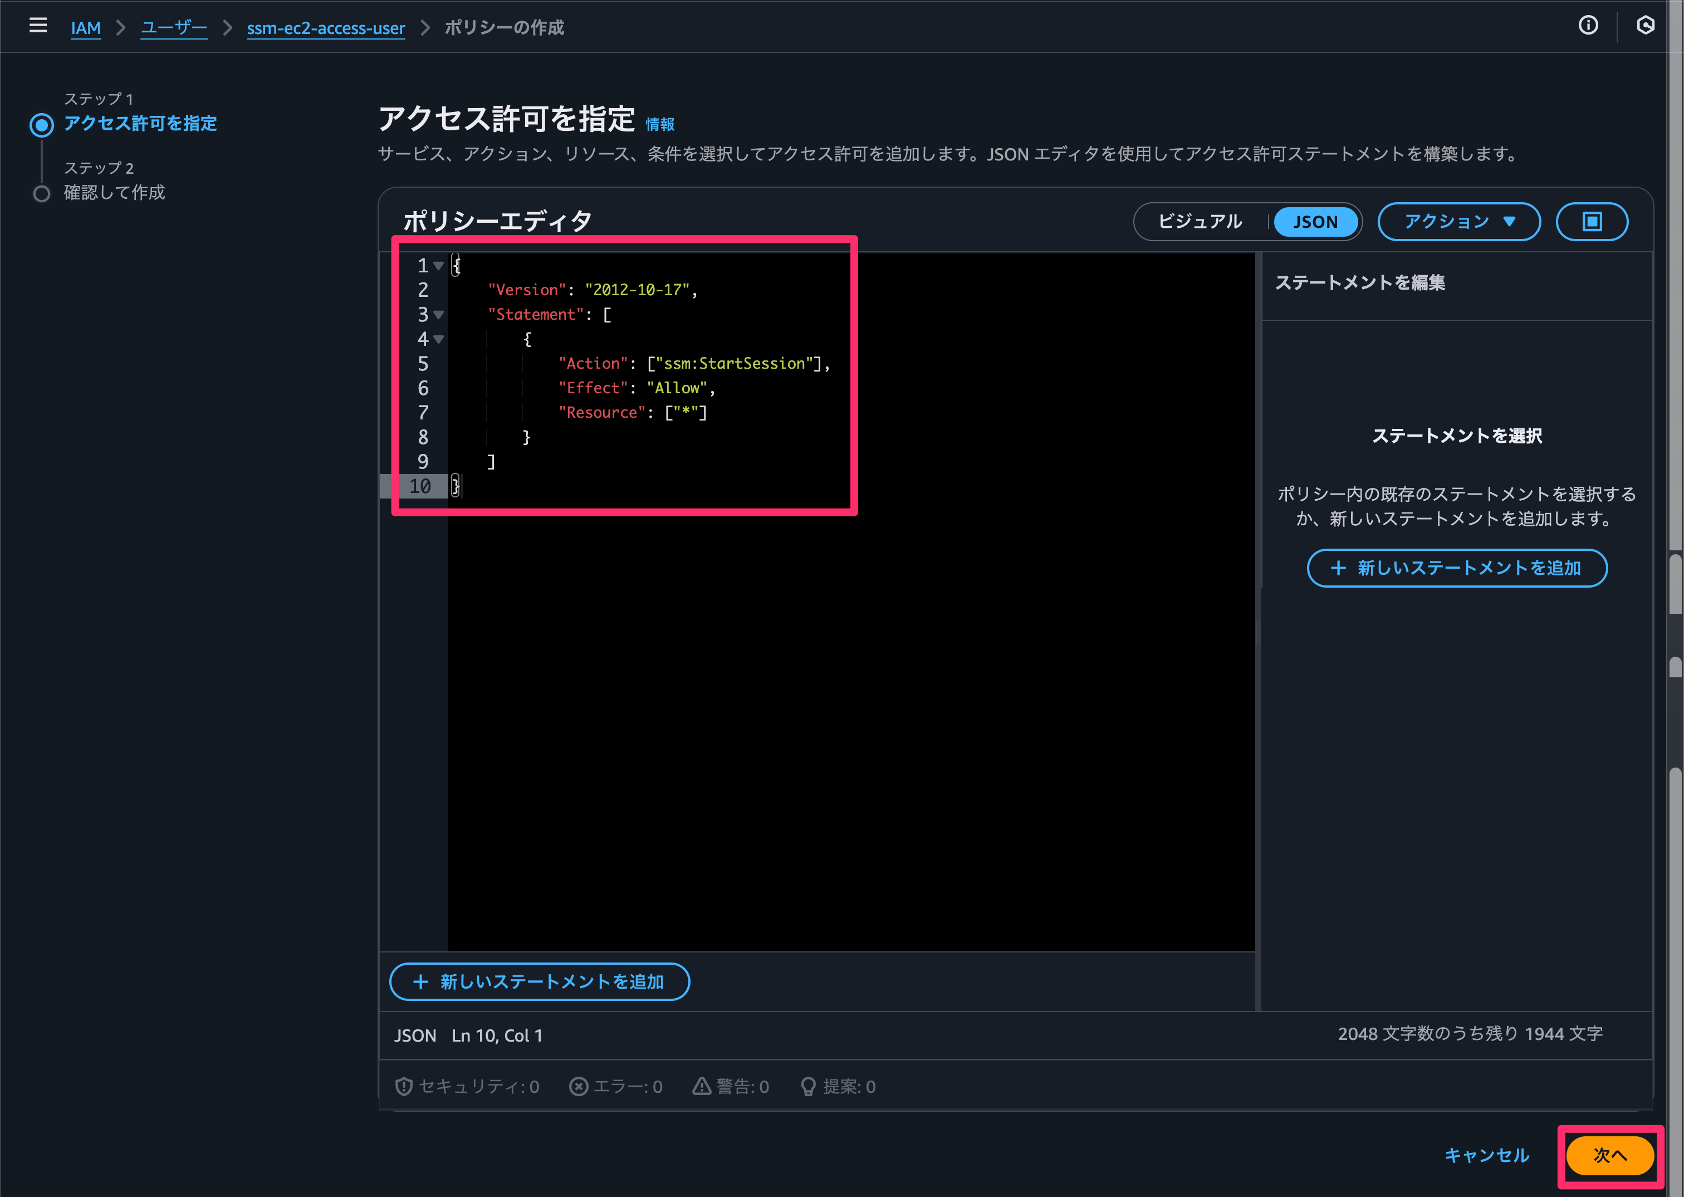
Task: Click the ssm-ec2-access-user breadcrumb link
Action: 325,28
